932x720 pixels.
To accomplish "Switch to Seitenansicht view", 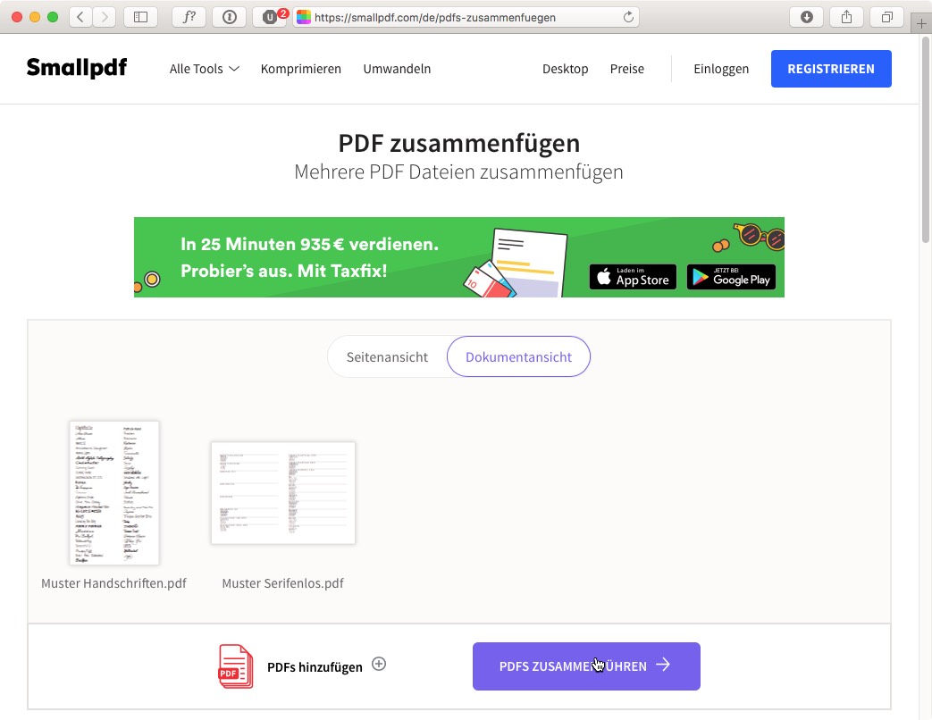I will (387, 357).
